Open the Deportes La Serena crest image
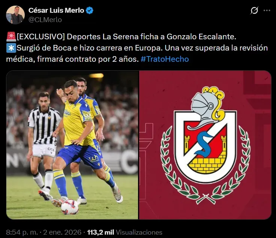The height and width of the screenshot is (238, 276). [205, 145]
